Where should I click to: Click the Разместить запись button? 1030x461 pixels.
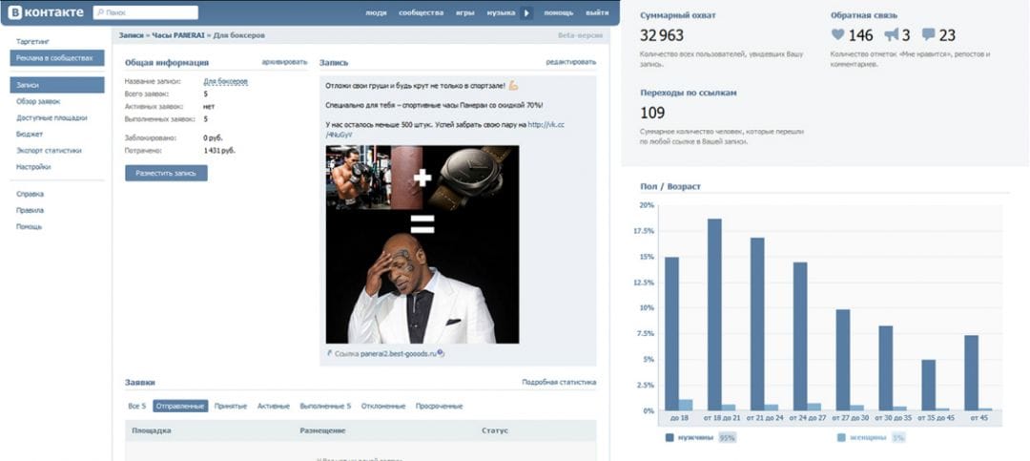click(x=166, y=173)
